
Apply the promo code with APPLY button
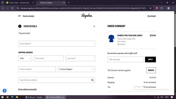point(150,60)
